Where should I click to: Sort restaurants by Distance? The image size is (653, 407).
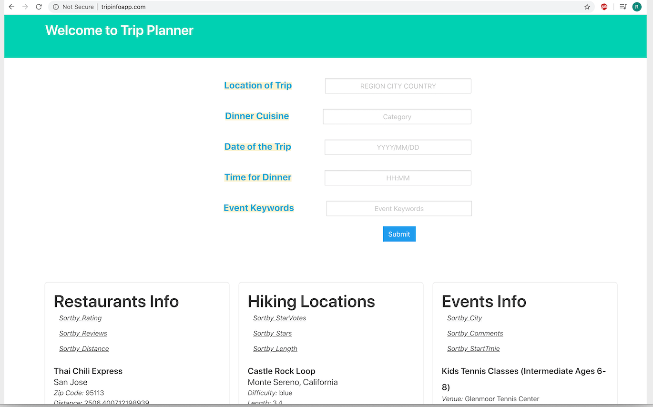coord(84,348)
